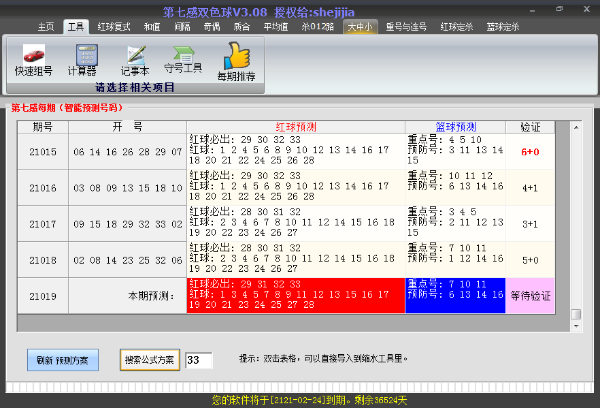Select period cell 21015

point(43,152)
